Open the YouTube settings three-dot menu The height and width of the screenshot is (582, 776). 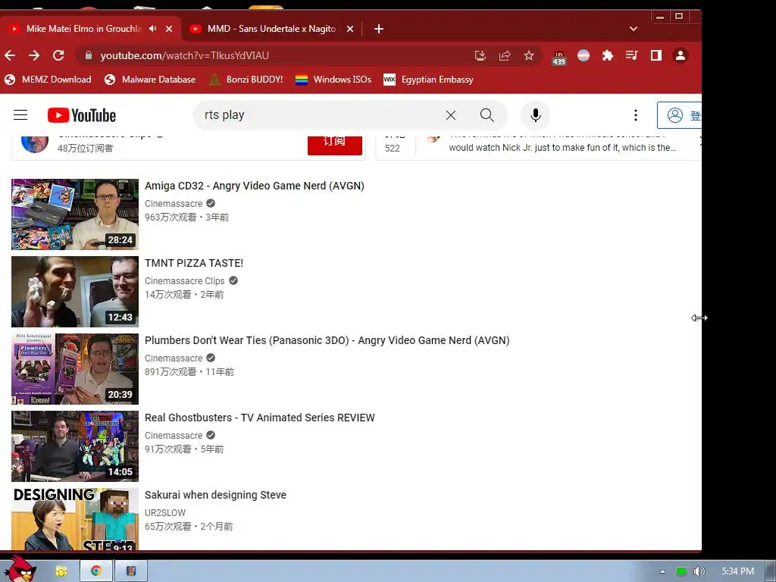click(636, 115)
